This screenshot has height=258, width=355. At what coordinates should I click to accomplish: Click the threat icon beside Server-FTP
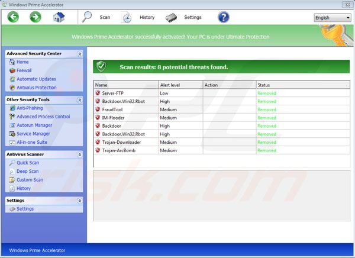click(98, 93)
